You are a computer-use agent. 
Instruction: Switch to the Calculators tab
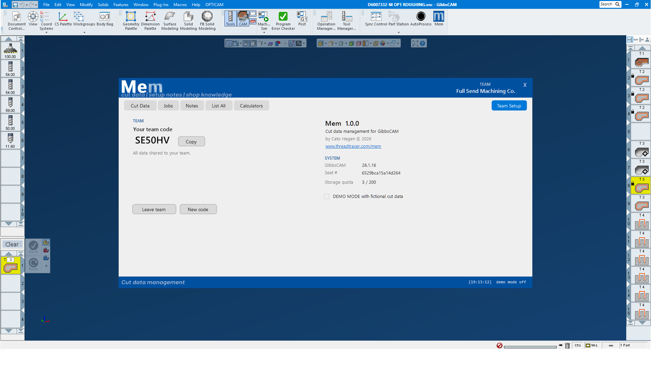pos(251,106)
